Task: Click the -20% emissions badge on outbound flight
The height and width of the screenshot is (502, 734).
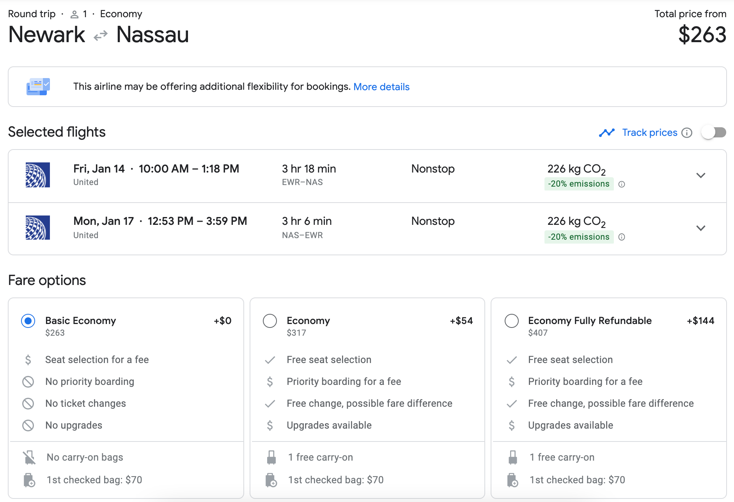Action: pyautogui.click(x=578, y=184)
